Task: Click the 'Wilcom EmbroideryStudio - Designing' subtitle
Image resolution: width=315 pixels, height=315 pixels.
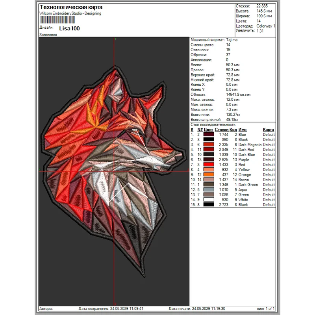Action: click(70, 13)
